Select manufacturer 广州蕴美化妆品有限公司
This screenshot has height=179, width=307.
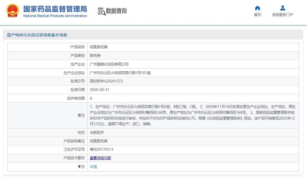point(109,64)
